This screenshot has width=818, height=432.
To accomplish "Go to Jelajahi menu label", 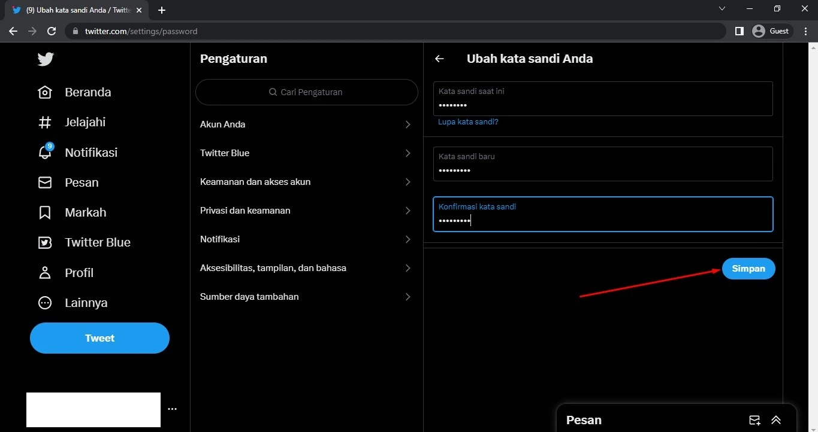I will pos(85,122).
